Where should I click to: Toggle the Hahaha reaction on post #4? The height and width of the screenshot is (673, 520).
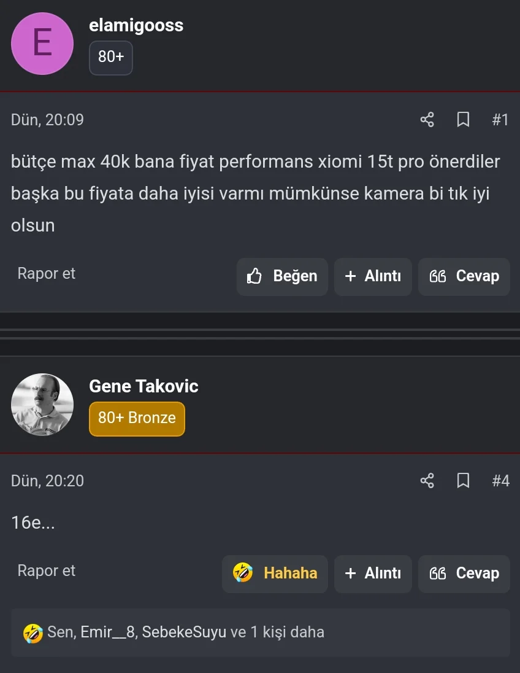click(x=275, y=574)
